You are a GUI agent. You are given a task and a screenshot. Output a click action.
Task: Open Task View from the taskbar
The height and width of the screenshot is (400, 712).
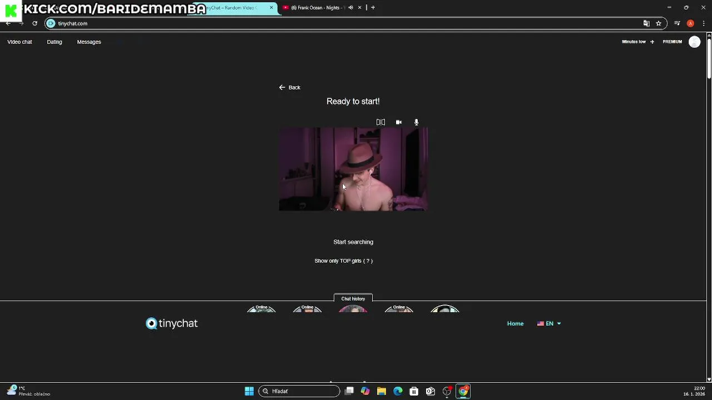tap(349, 391)
